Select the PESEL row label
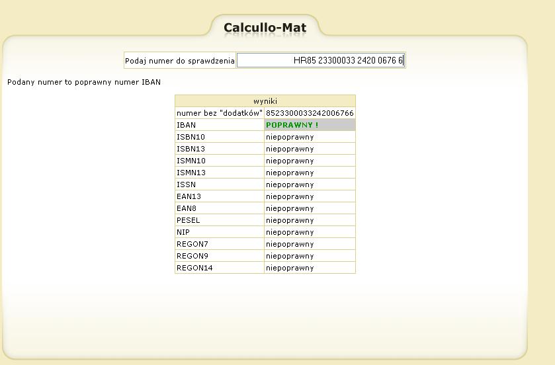 click(x=188, y=220)
